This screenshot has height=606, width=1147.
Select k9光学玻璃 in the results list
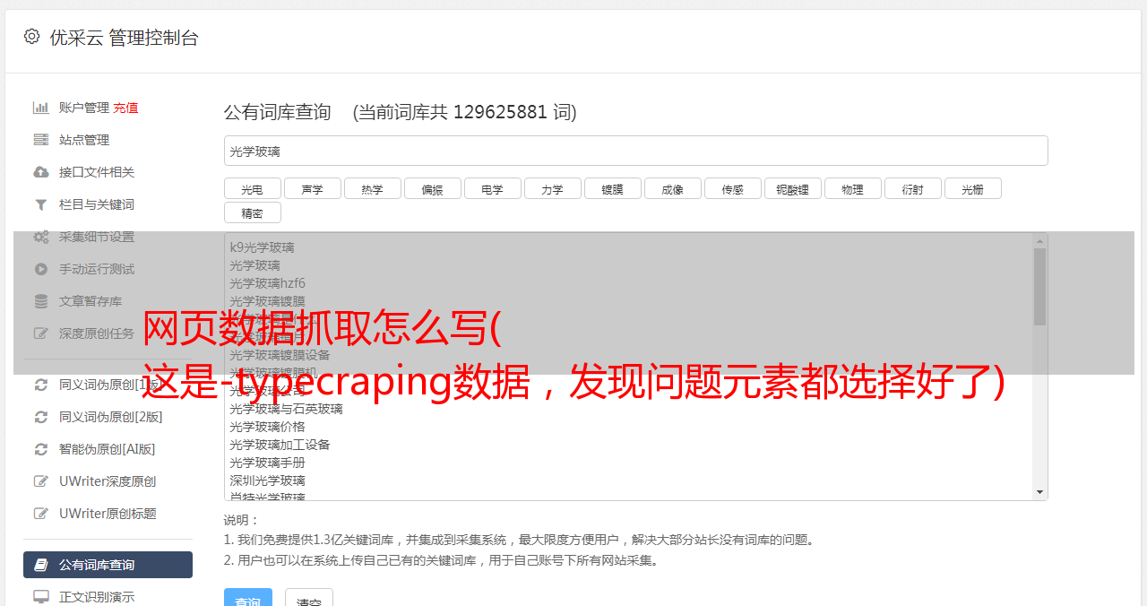pyautogui.click(x=262, y=247)
